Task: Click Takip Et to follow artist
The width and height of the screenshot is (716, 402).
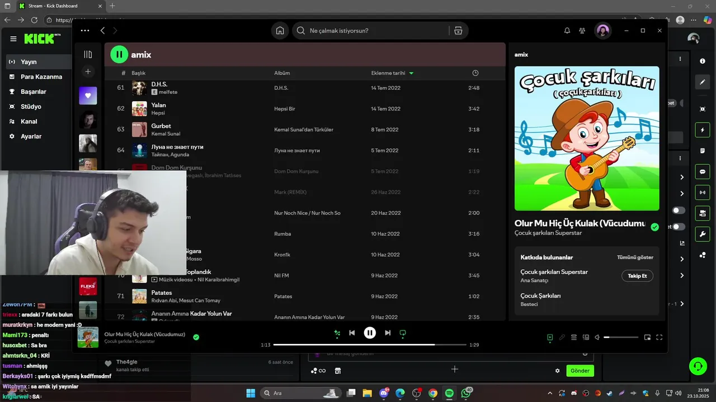Action: pyautogui.click(x=637, y=276)
